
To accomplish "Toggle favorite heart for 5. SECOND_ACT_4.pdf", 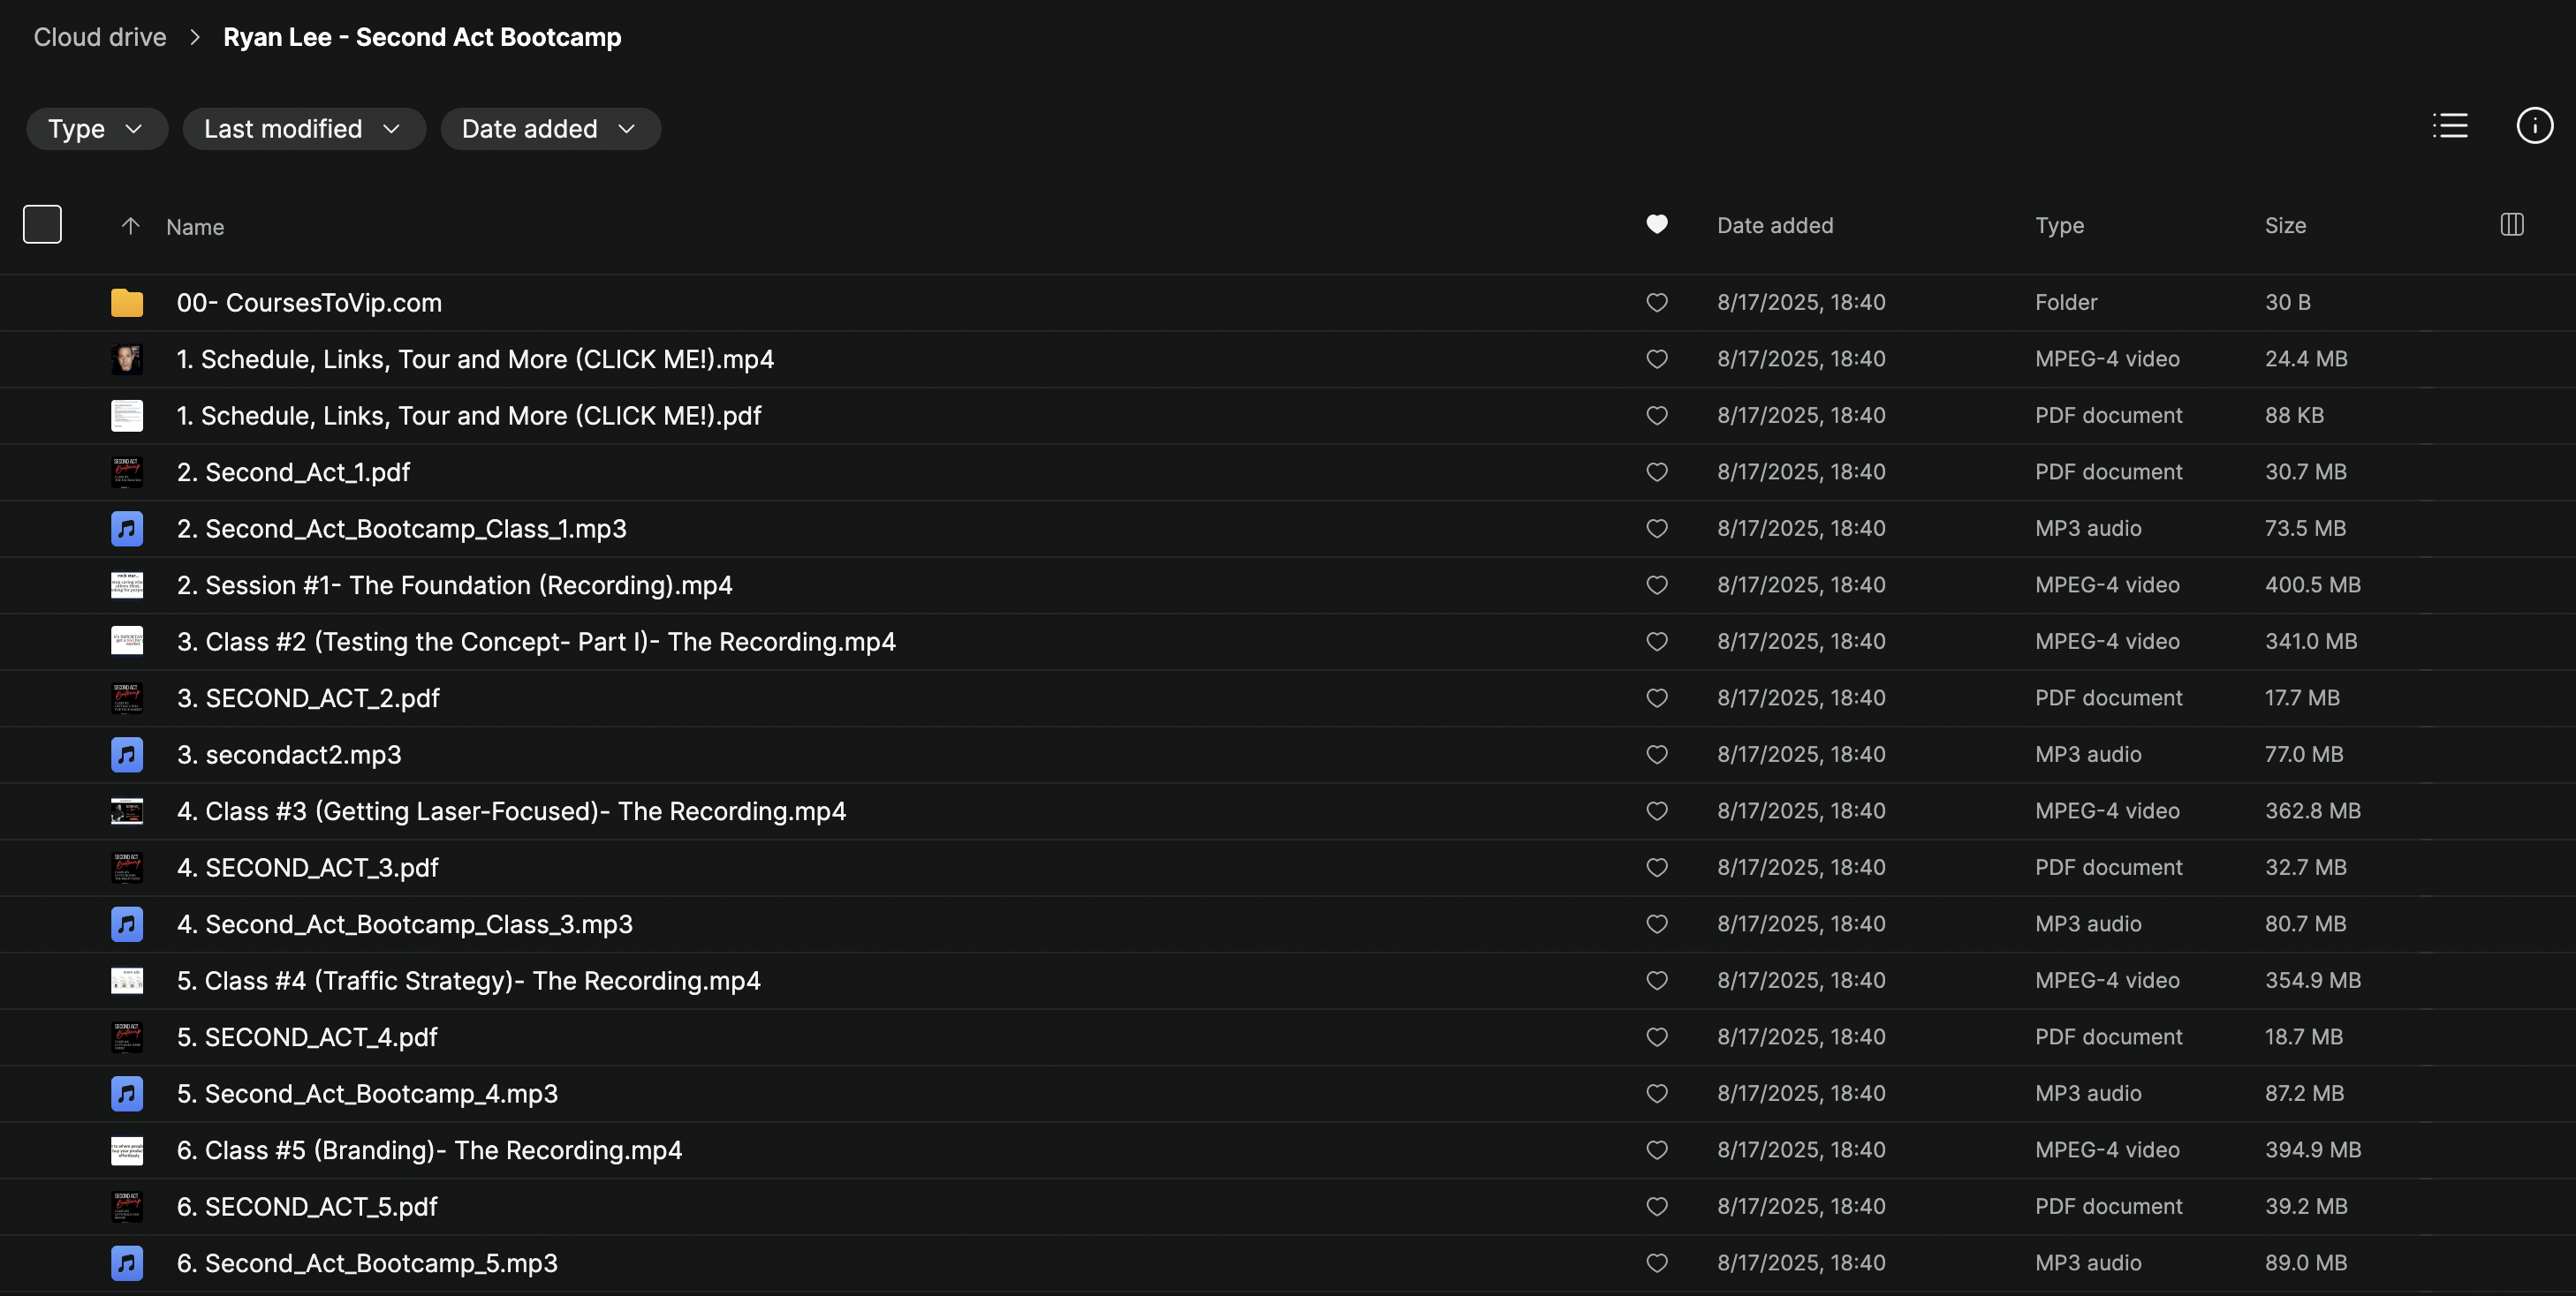I will point(1656,1037).
